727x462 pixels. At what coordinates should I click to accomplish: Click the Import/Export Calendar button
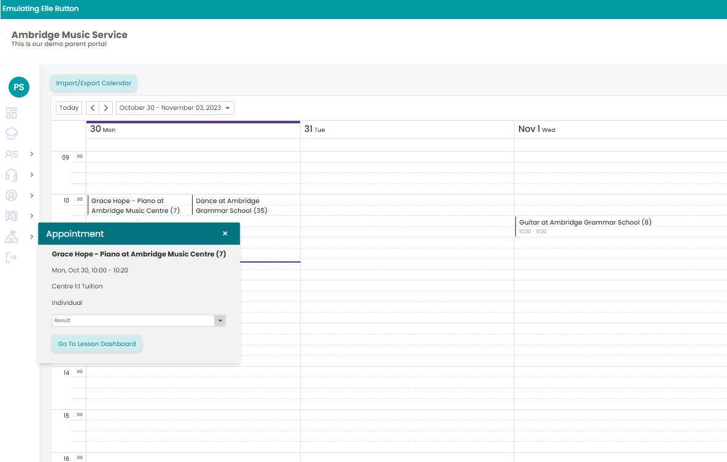[x=94, y=83]
